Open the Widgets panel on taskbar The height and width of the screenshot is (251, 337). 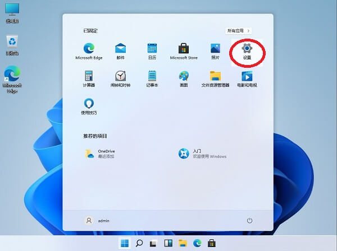pos(168,243)
